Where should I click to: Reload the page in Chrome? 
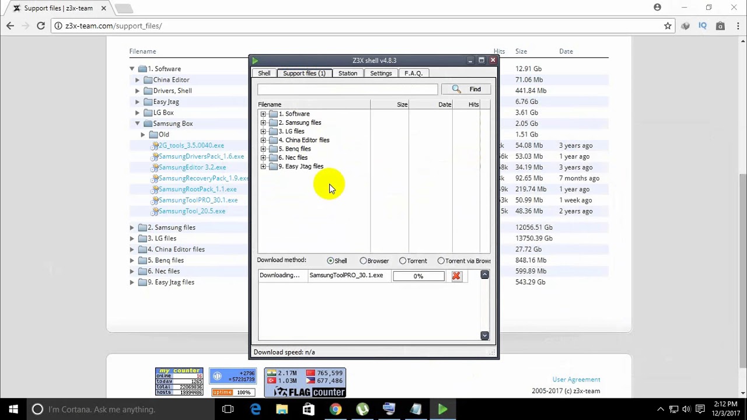41,26
